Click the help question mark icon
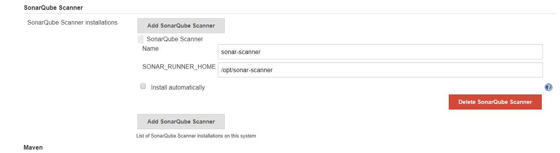560x153 pixels. 548,88
